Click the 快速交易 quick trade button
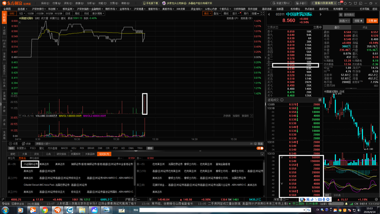The image size is (380, 214). [281, 3]
